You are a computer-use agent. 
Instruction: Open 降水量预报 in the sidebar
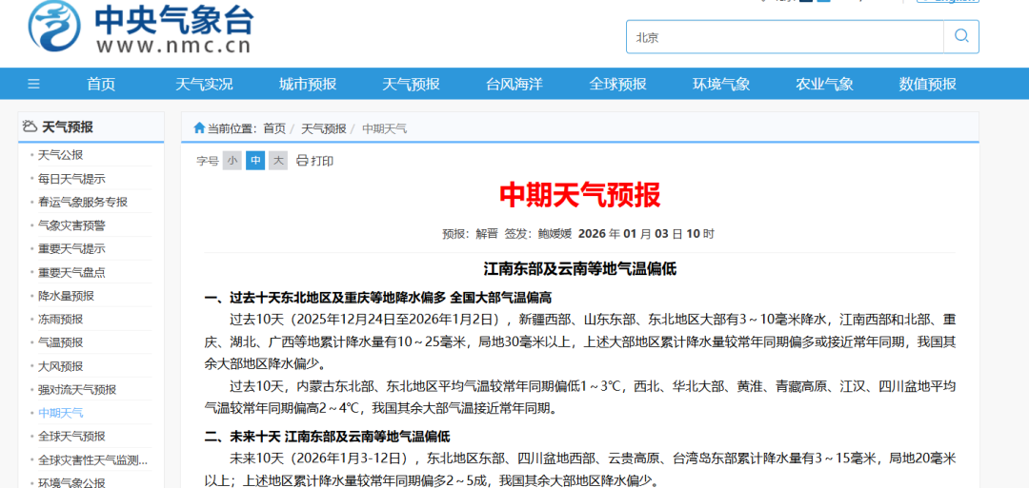[66, 296]
